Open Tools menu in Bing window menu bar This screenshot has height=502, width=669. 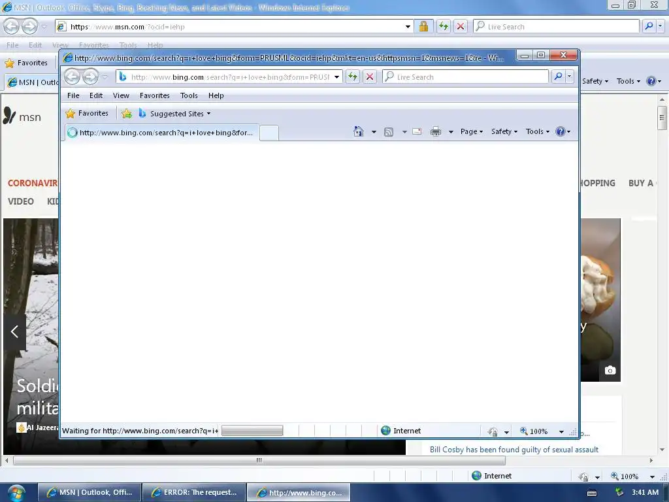(x=189, y=95)
